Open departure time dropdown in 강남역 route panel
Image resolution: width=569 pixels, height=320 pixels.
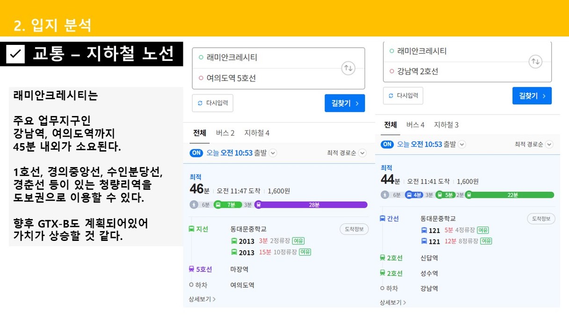462,144
